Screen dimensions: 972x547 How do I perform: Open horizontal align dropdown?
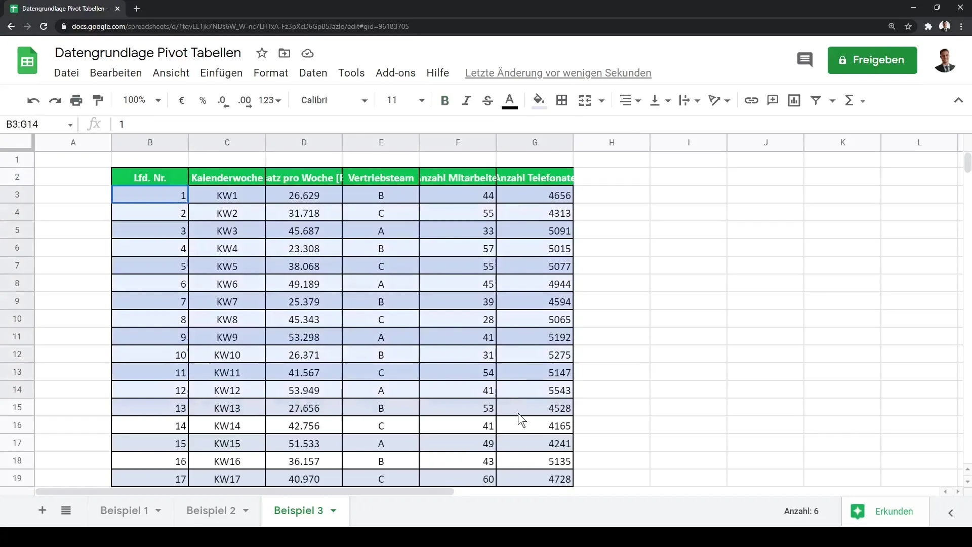pos(630,100)
